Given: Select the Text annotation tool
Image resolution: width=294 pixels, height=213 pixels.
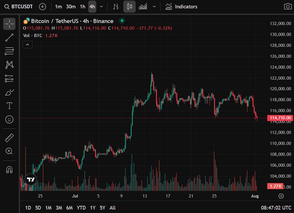Looking at the screenshot, I should [x=9, y=106].
